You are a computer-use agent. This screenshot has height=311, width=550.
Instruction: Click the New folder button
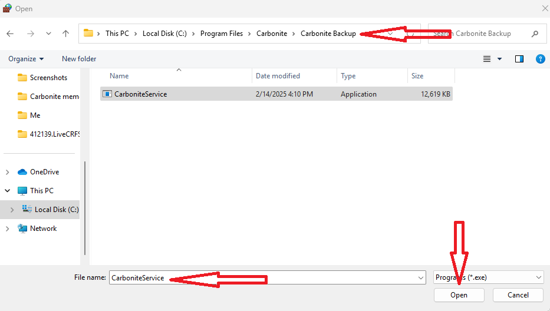(79, 59)
